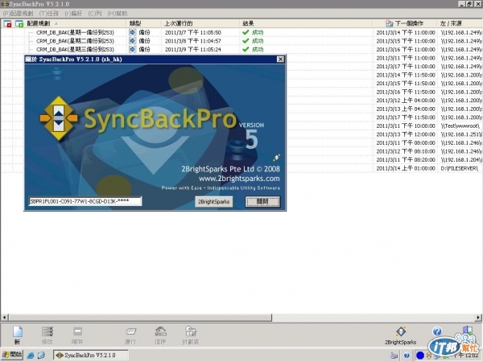
Task: Click source cell \\192.168.1.204
Action: click(x=460, y=159)
